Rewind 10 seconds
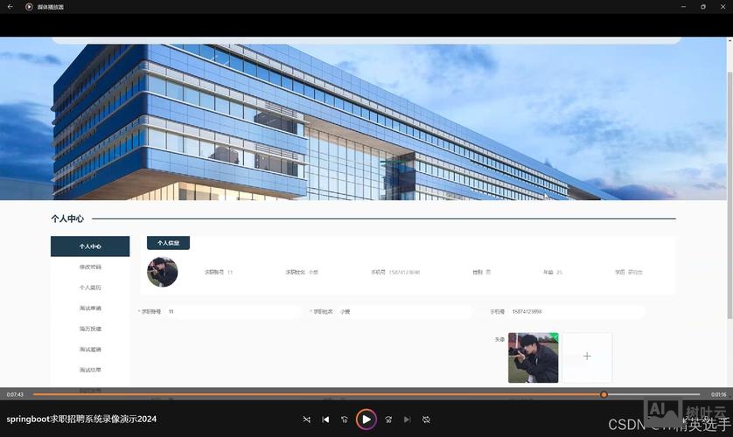This screenshot has height=437, width=733. pyautogui.click(x=345, y=420)
